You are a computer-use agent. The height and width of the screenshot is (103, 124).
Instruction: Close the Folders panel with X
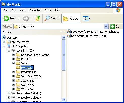(x=62, y=32)
